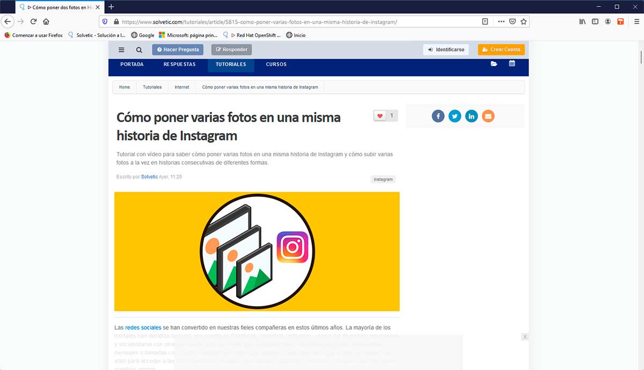This screenshot has height=370, width=644.
Task: Click the tracking protection shield icon
Action: (105, 21)
